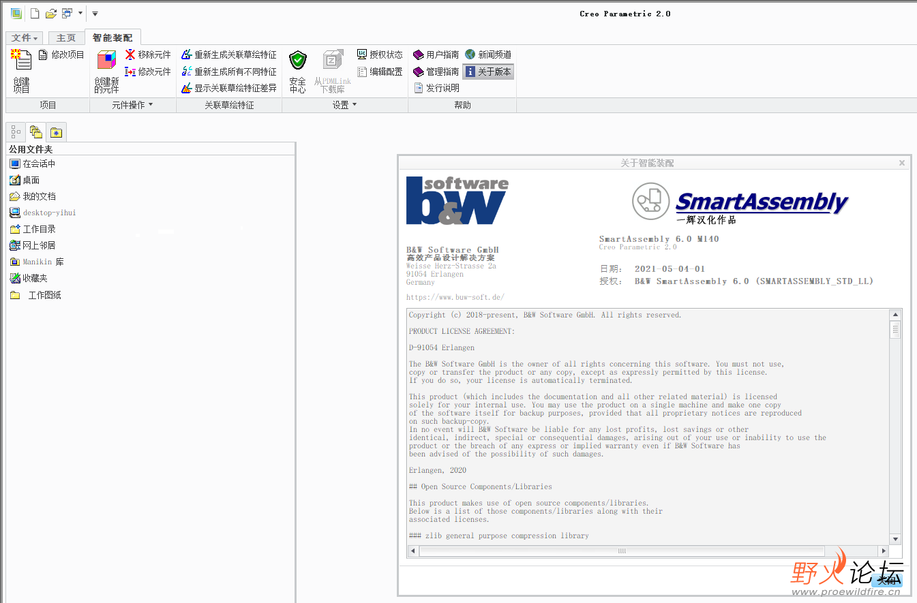Click the New file icon in quick access toolbar
Viewport: 917px width, 603px height.
(x=35, y=13)
